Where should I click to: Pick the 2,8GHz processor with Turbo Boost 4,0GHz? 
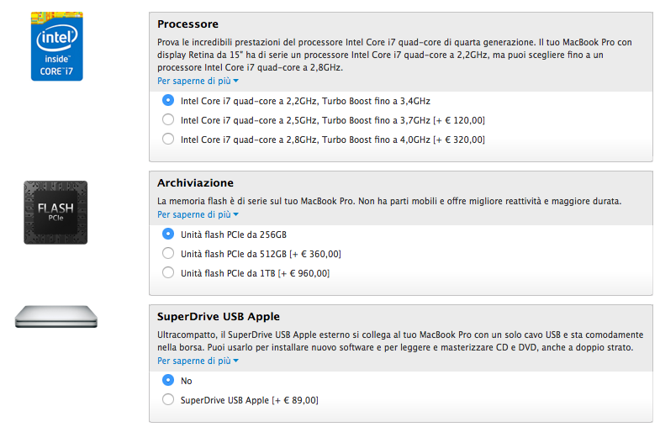pyautogui.click(x=168, y=140)
